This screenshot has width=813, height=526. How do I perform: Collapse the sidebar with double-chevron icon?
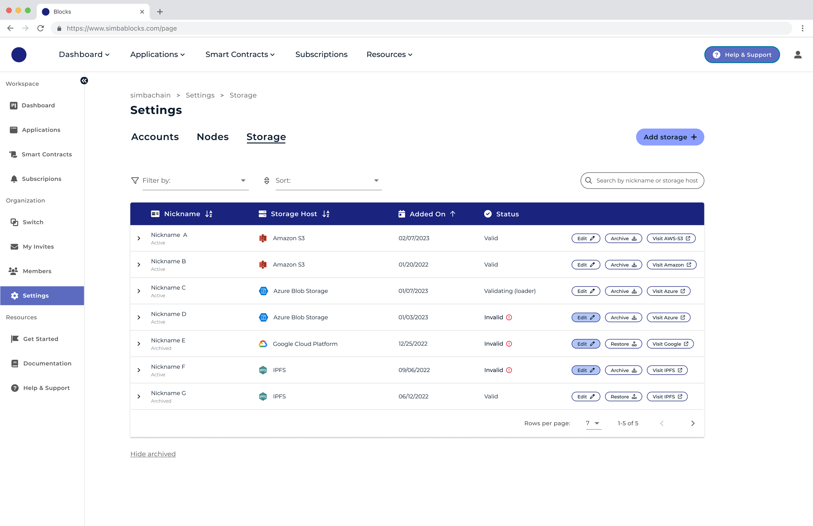click(x=84, y=81)
